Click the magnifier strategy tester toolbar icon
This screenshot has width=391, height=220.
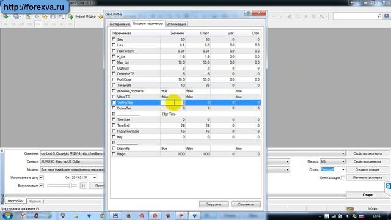tap(61, 16)
